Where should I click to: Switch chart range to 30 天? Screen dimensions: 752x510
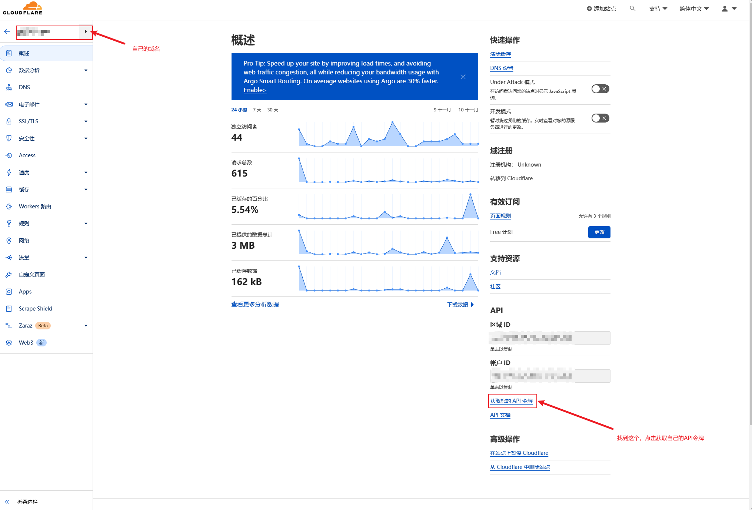(273, 110)
